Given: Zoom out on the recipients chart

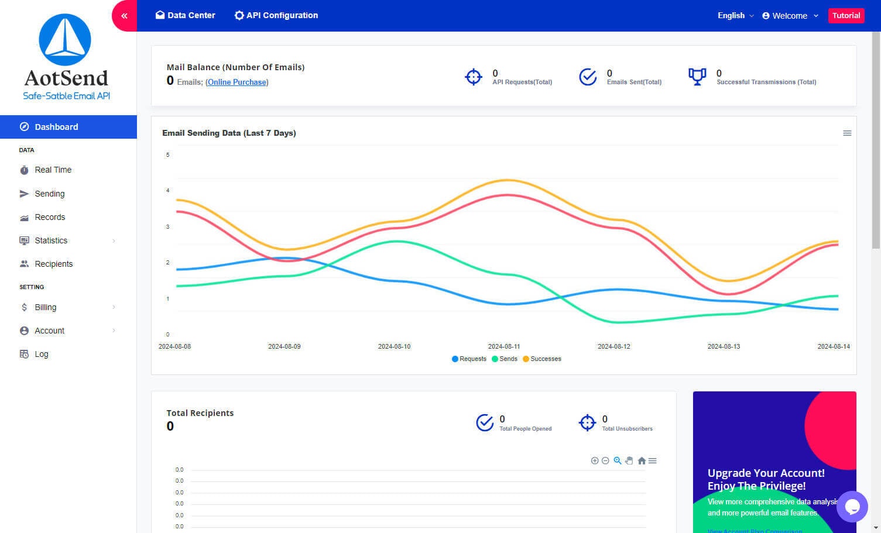Looking at the screenshot, I should click(605, 460).
